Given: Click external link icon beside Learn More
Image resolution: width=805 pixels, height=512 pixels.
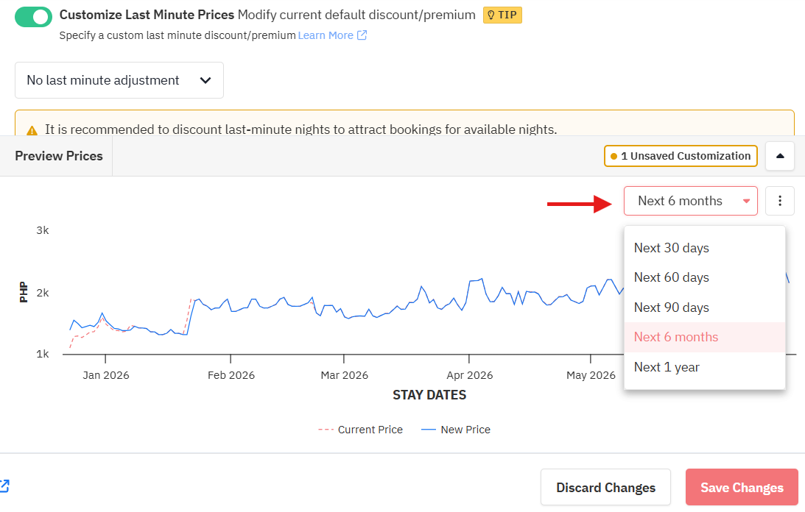Looking at the screenshot, I should 362,35.
